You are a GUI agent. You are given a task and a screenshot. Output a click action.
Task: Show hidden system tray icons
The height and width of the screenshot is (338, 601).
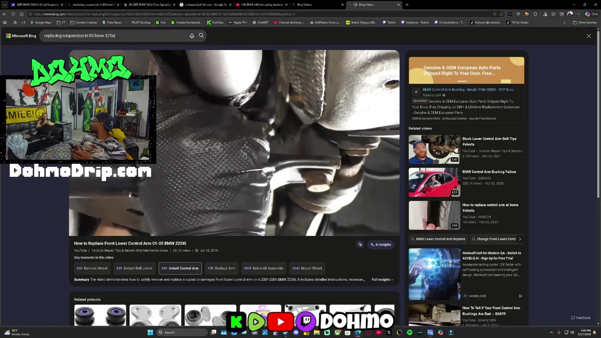[551, 332]
